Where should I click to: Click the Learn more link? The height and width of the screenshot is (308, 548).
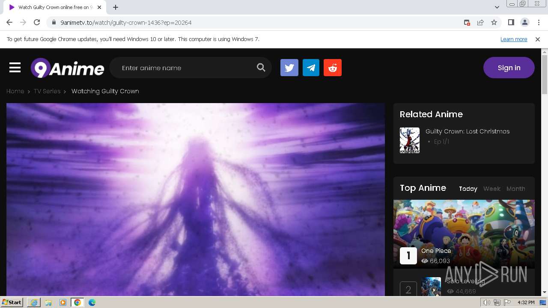pyautogui.click(x=514, y=39)
